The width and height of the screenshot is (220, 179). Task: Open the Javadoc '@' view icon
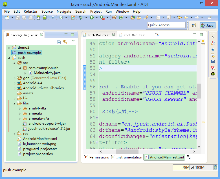pyautogui.click(x=213, y=49)
